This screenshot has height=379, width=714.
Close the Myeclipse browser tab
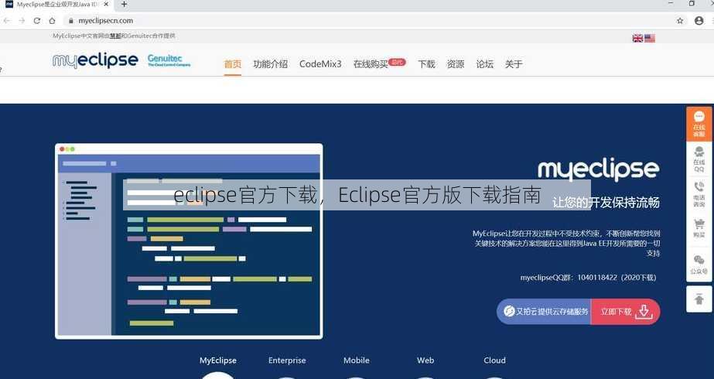tap(106, 4)
